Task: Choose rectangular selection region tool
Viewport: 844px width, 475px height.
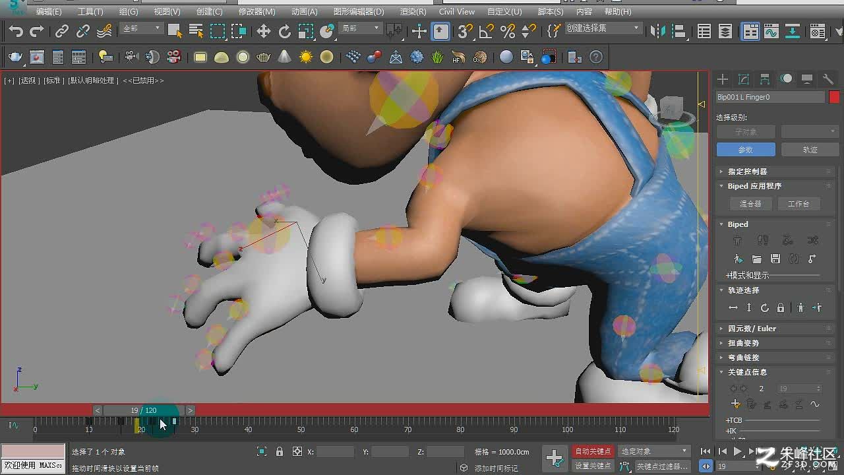Action: click(x=217, y=31)
